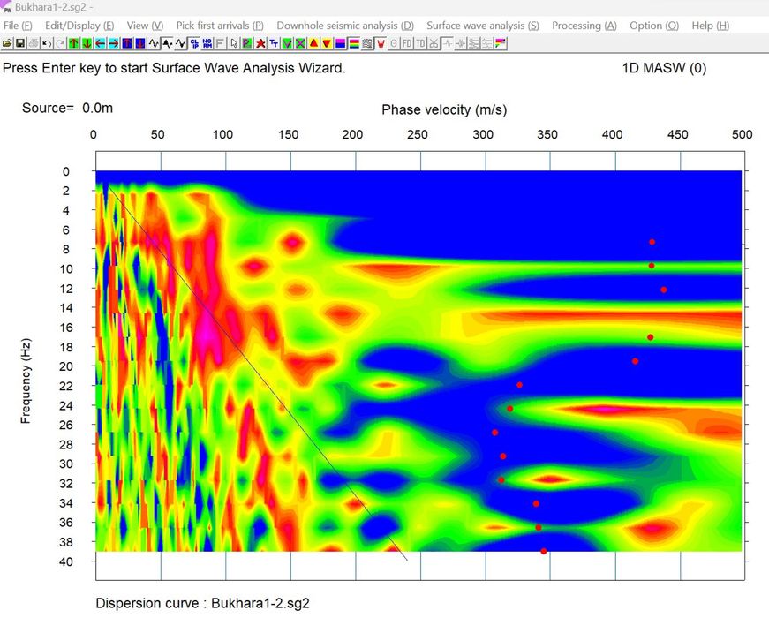Open the Edit/Display menu
The height and width of the screenshot is (618, 769).
(79, 26)
